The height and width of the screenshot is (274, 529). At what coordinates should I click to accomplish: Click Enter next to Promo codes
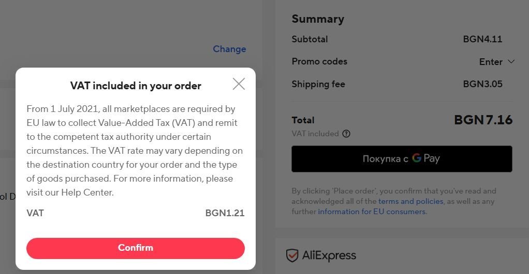[x=490, y=62]
